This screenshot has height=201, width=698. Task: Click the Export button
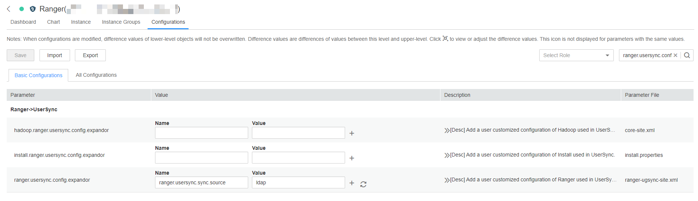point(90,55)
